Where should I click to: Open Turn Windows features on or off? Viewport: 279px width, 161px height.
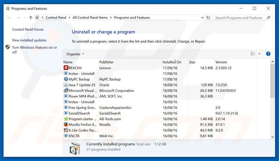click(35, 50)
